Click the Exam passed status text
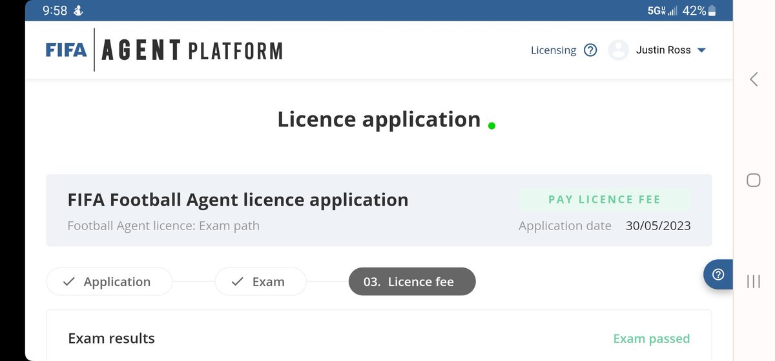 [651, 338]
